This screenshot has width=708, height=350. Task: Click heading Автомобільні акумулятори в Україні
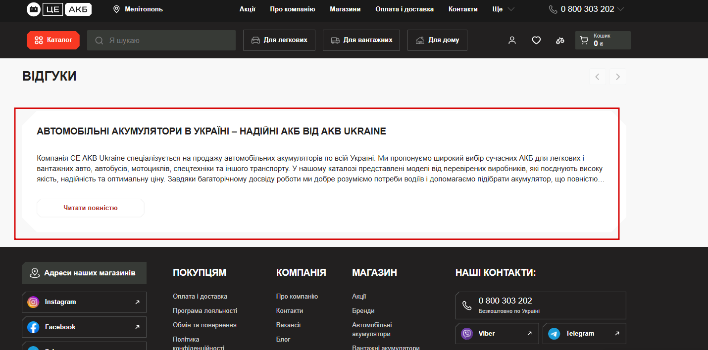click(x=211, y=131)
